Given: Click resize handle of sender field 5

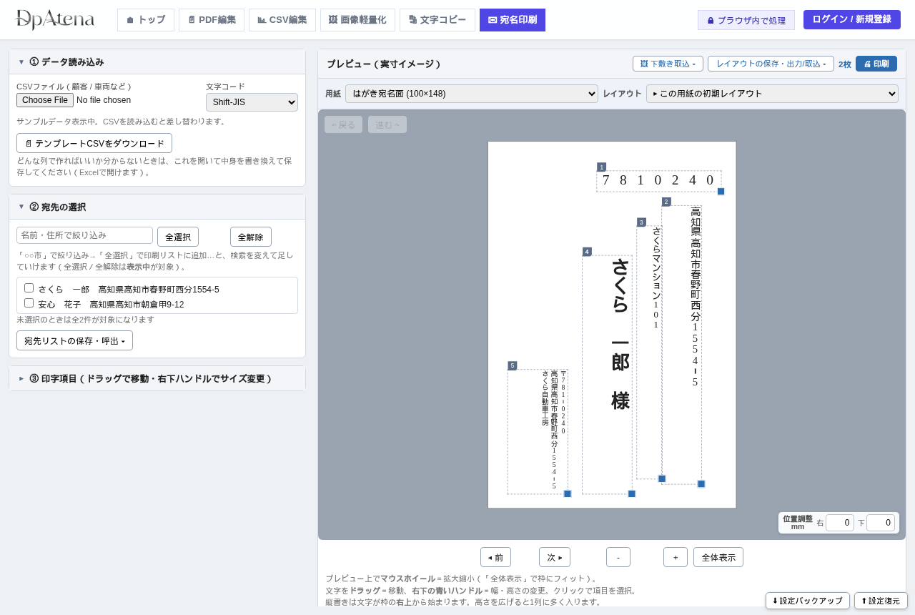Looking at the screenshot, I should [568, 493].
